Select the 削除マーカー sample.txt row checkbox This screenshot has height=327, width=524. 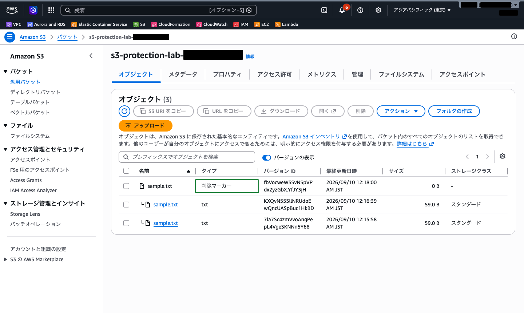[126, 186]
